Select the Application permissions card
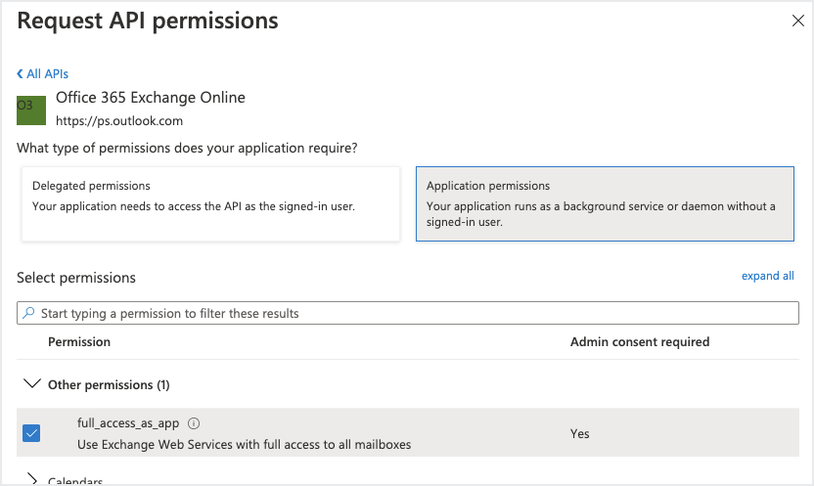The image size is (814, 486). tap(605, 203)
